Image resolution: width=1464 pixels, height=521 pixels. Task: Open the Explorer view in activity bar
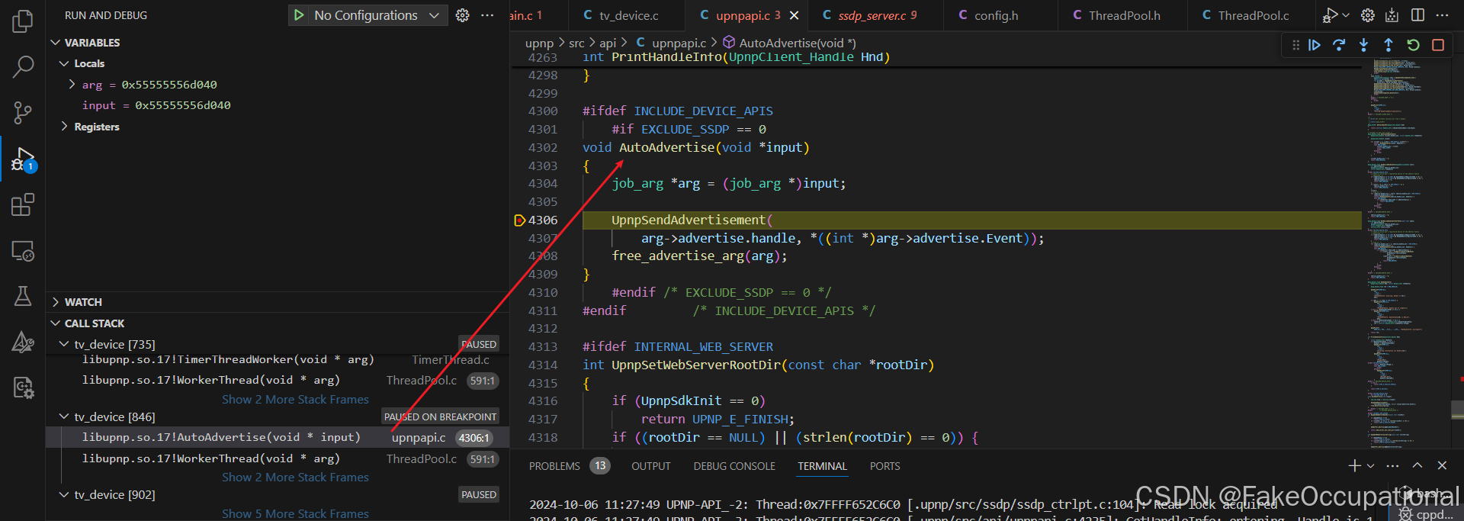coord(23,21)
